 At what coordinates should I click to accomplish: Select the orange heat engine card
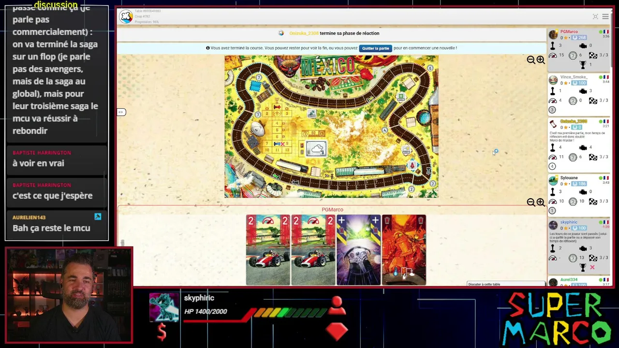click(x=404, y=250)
